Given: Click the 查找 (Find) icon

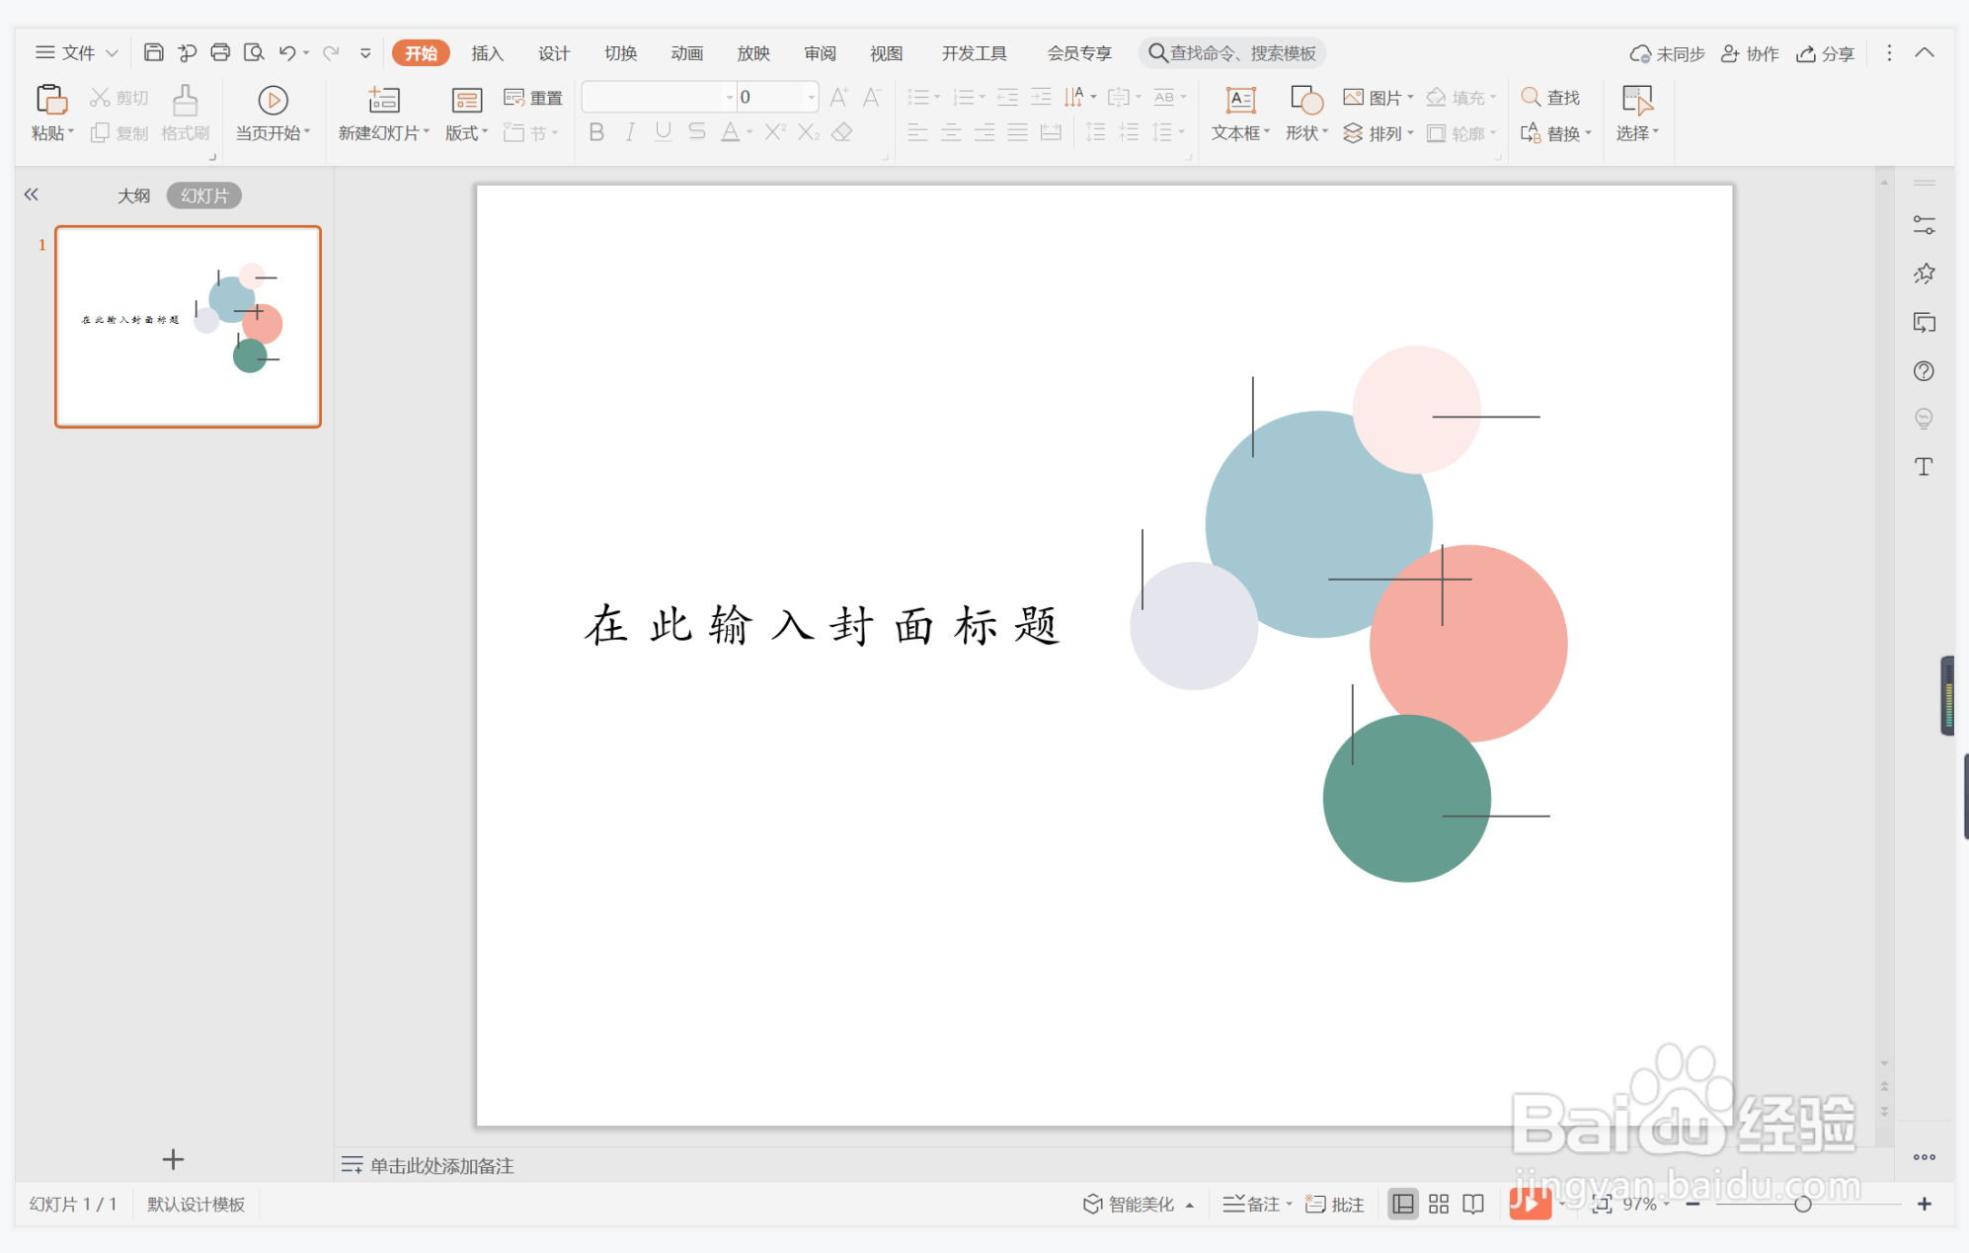Looking at the screenshot, I should (1552, 97).
